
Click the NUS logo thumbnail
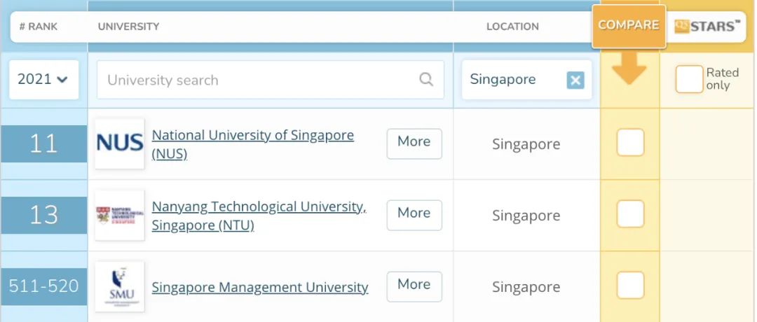click(120, 143)
